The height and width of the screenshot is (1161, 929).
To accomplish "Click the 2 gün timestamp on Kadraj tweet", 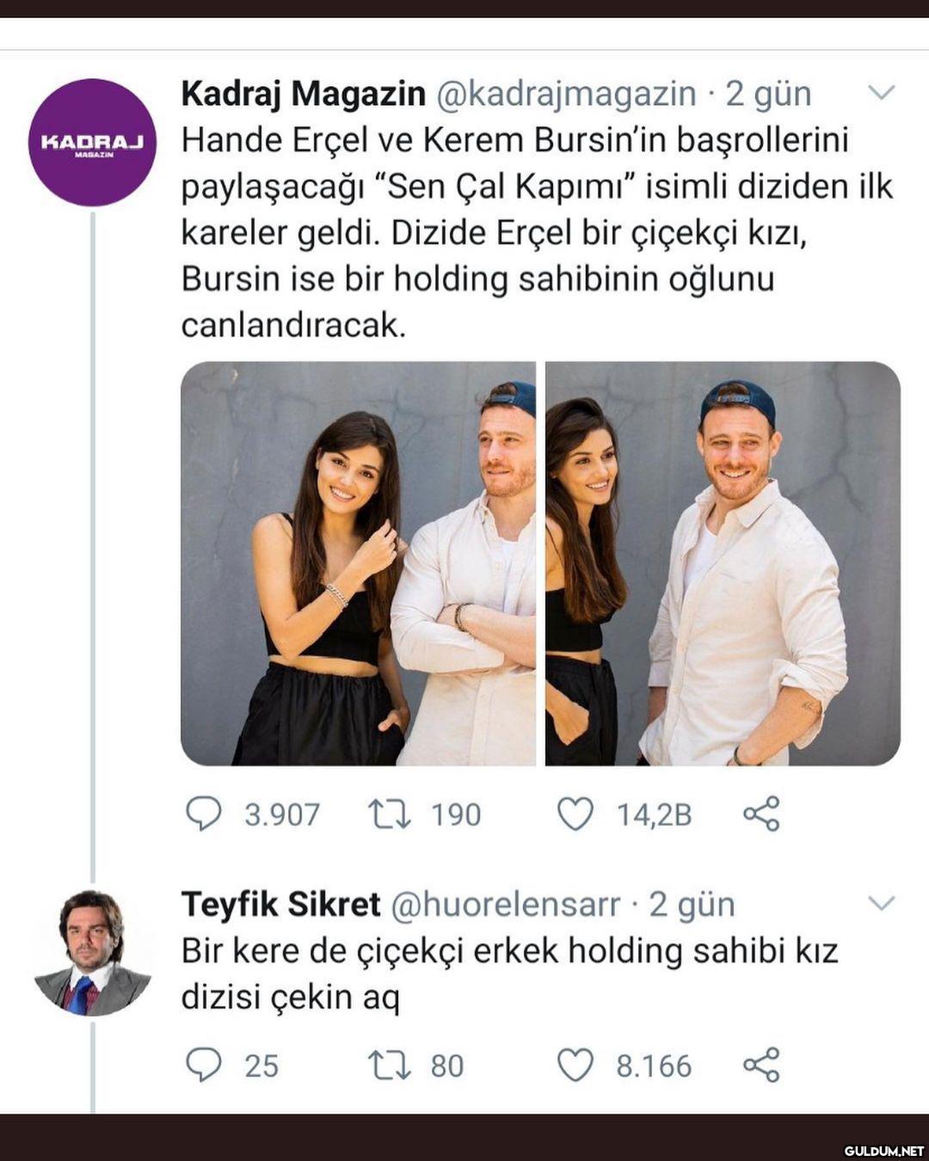I will pos(768,95).
